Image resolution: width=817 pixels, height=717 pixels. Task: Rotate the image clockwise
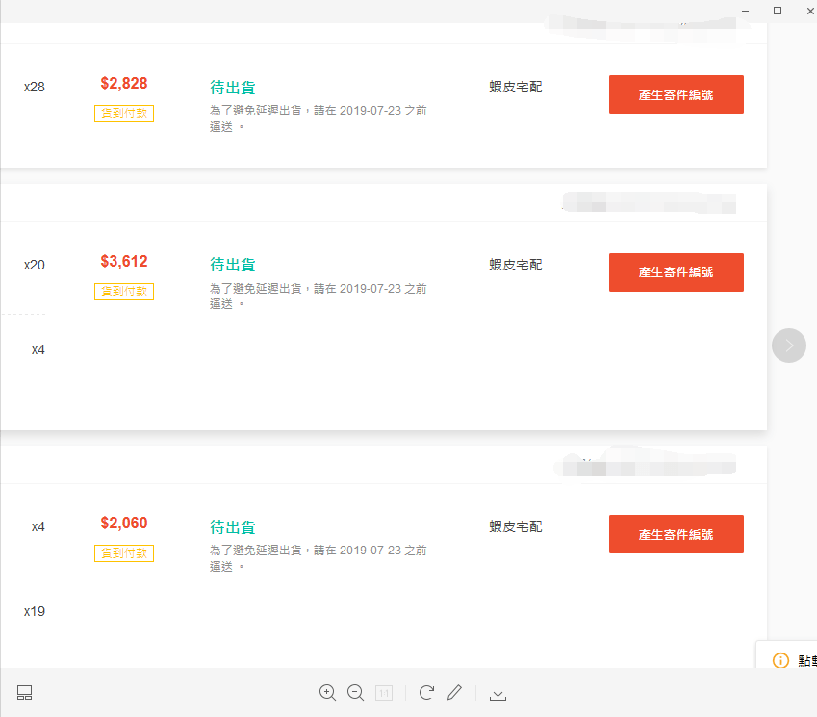pyautogui.click(x=427, y=692)
